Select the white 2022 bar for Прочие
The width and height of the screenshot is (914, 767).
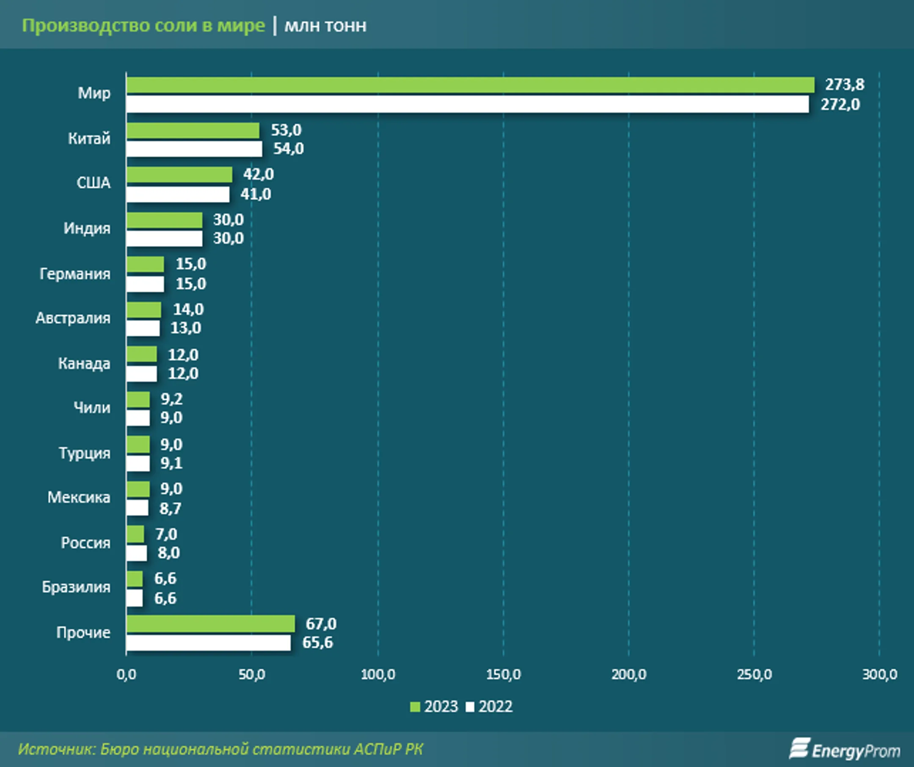click(209, 643)
